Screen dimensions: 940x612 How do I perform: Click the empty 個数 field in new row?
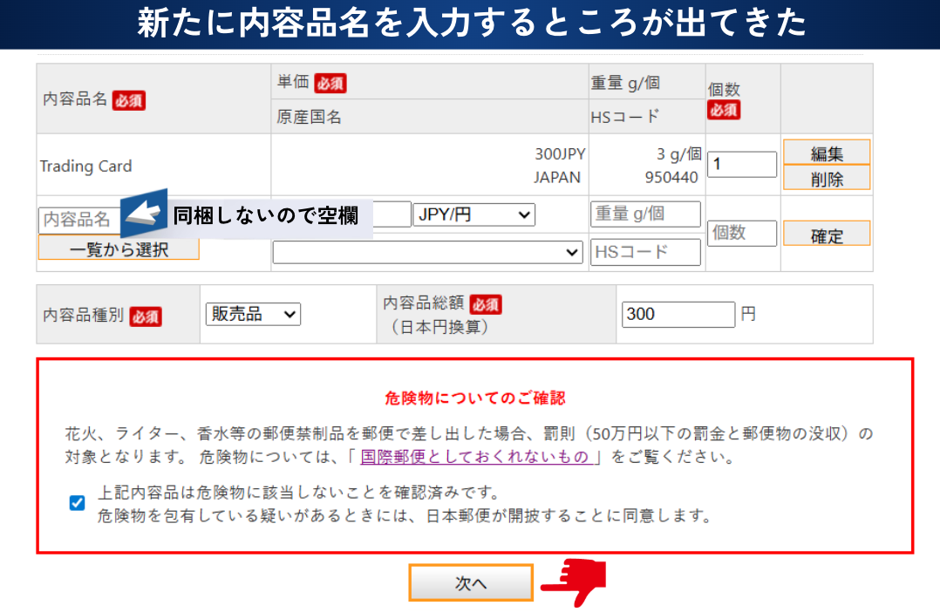tap(741, 234)
